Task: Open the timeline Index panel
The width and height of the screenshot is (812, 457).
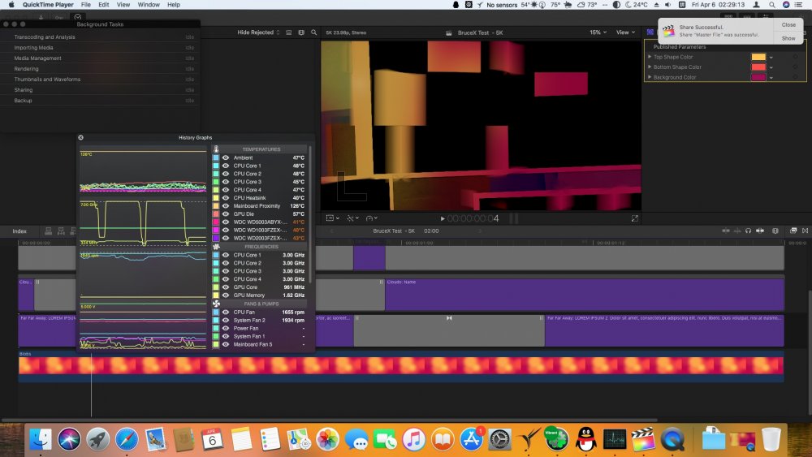Action: [x=19, y=231]
